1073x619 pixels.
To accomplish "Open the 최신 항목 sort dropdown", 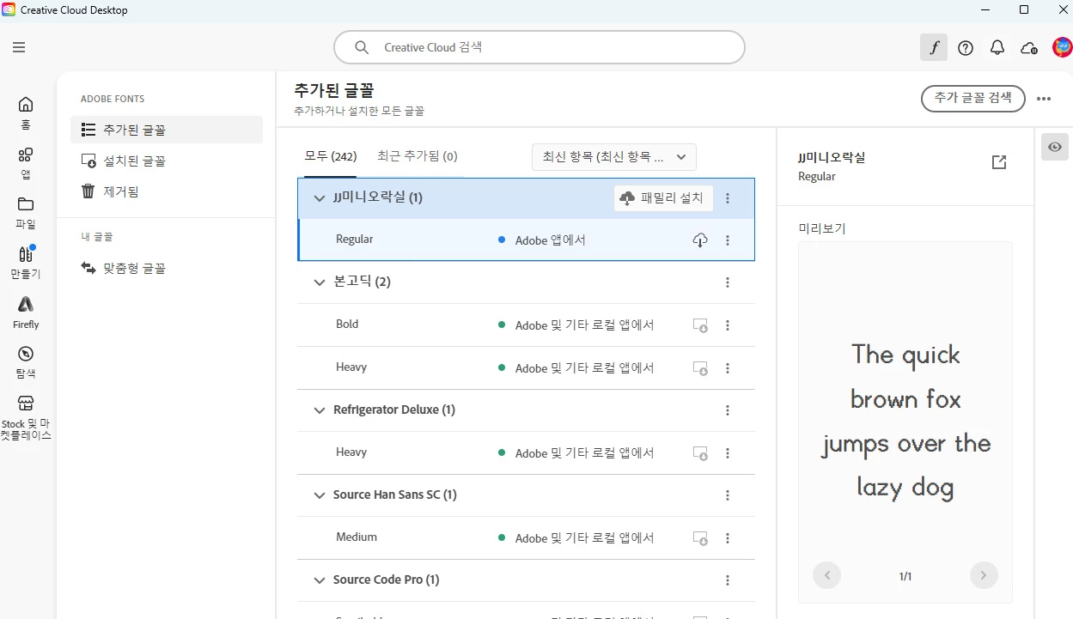I will (613, 157).
